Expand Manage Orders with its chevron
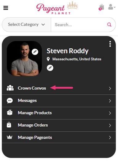The width and height of the screenshot is (118, 161). pyautogui.click(x=110, y=125)
